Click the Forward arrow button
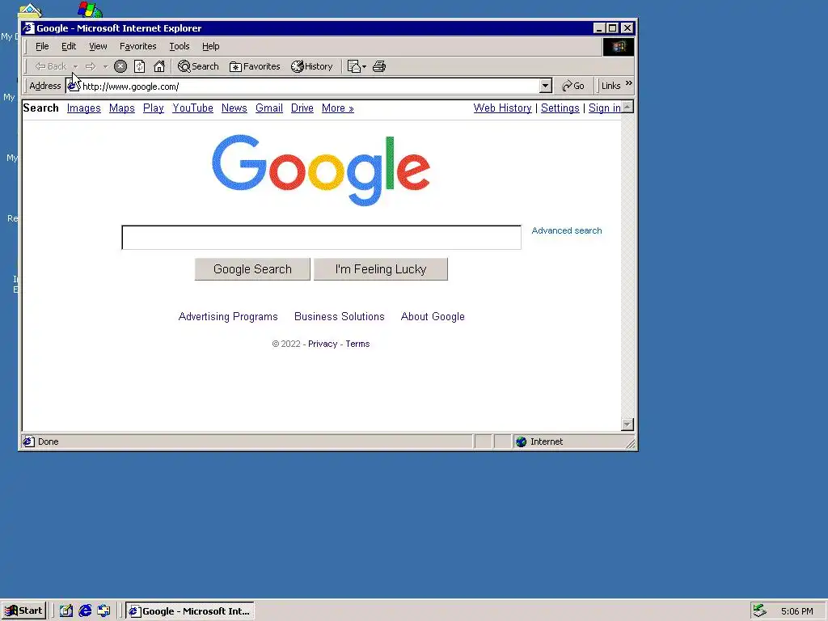 (x=91, y=66)
